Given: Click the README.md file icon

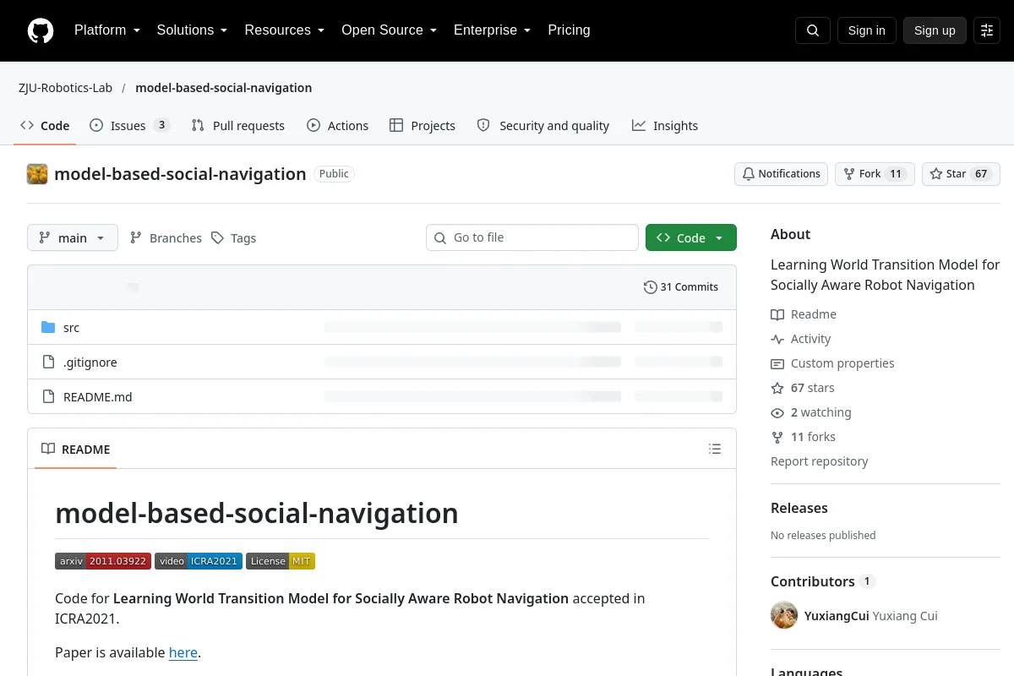Looking at the screenshot, I should coord(48,397).
